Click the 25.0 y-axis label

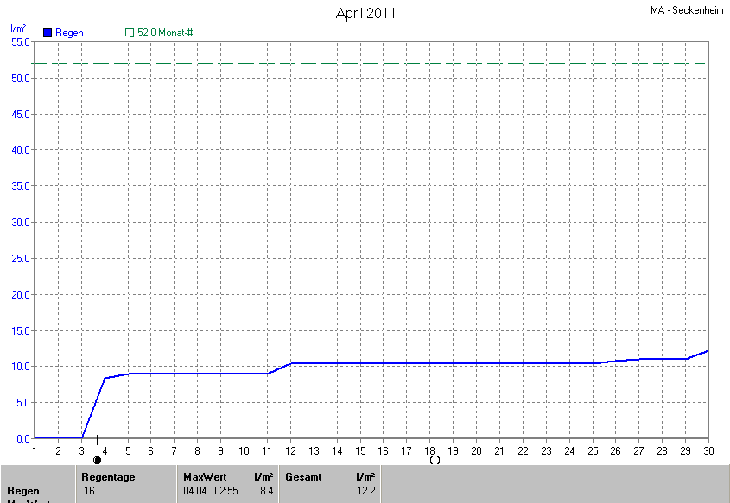click(21, 258)
